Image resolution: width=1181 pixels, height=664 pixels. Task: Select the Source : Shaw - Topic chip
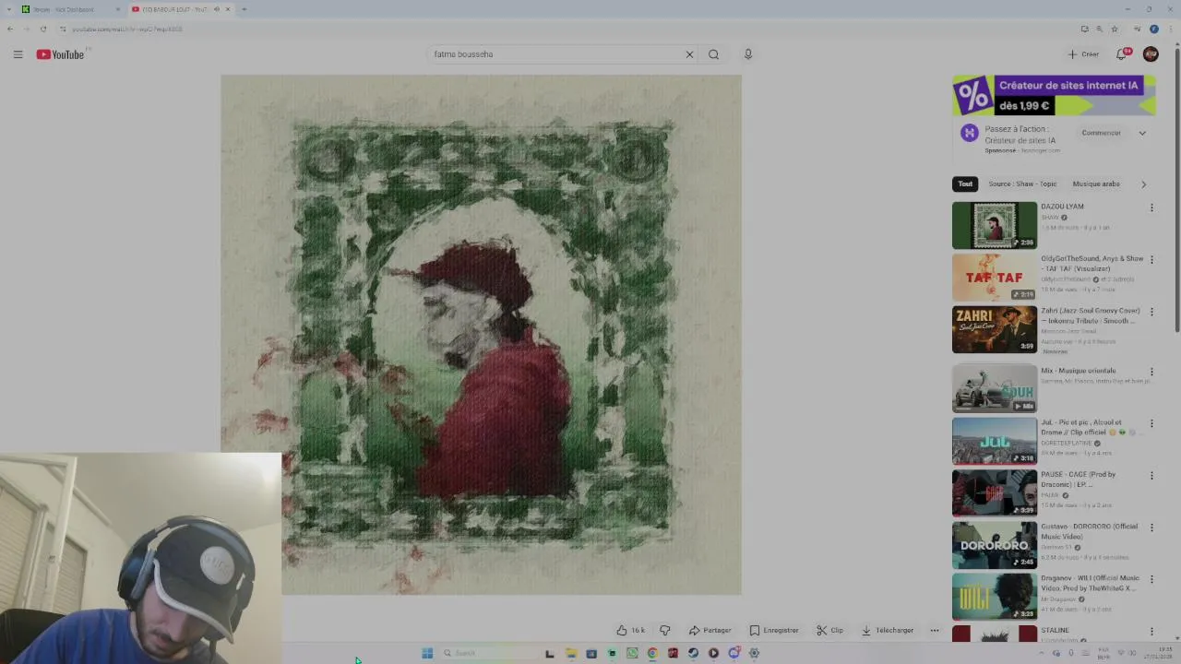pos(1022,184)
